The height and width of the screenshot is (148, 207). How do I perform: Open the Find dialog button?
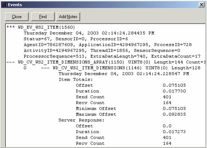[43, 17]
